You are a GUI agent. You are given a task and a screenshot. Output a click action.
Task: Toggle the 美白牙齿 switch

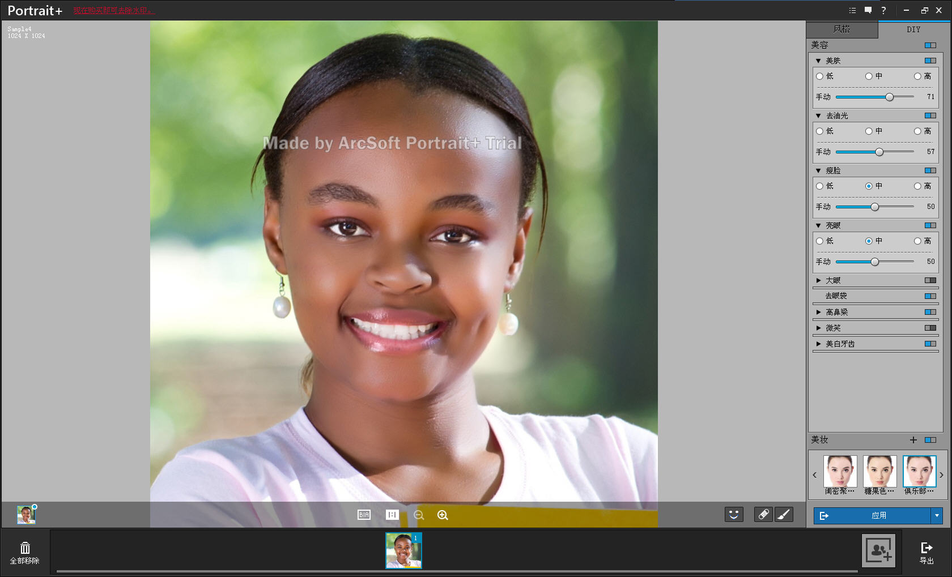pyautogui.click(x=930, y=344)
